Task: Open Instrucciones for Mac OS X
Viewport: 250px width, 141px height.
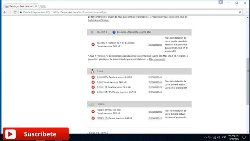Action: pos(155,45)
